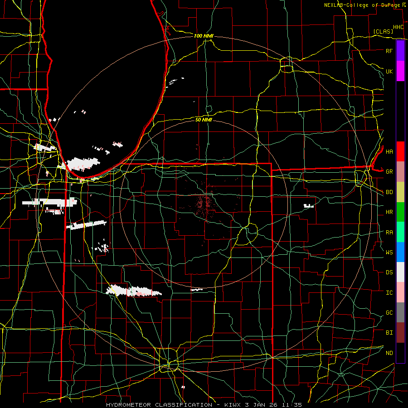408x408 pixels.
Task: Click the GC legend label
Action: click(x=389, y=312)
